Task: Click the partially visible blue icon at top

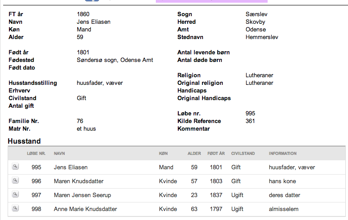Action: (x=92, y=0)
